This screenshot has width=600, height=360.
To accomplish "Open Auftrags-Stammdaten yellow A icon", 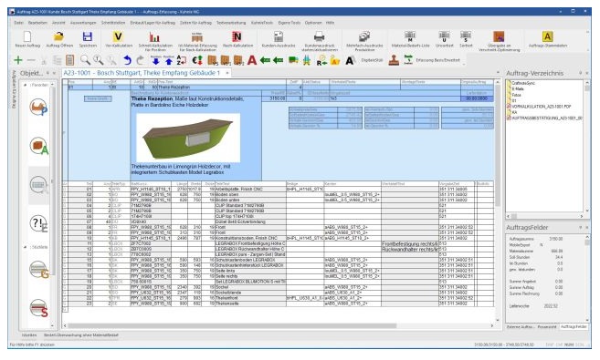I will tap(548, 40).
